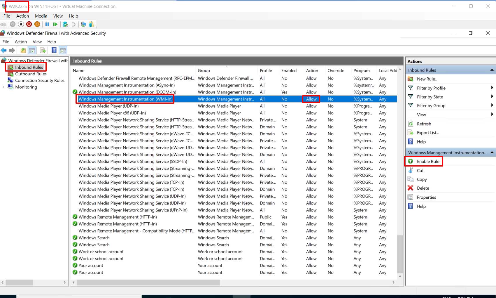Screen dimensions: 496x298
Task: Toggle the Show/Hide Console Tree toolbar icon
Action: click(32, 50)
